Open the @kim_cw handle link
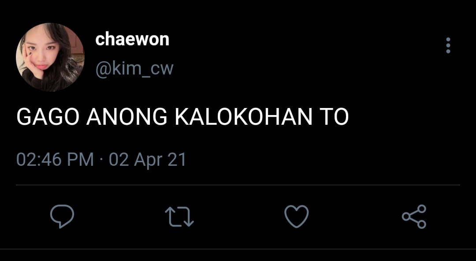The image size is (476, 261). [x=134, y=69]
